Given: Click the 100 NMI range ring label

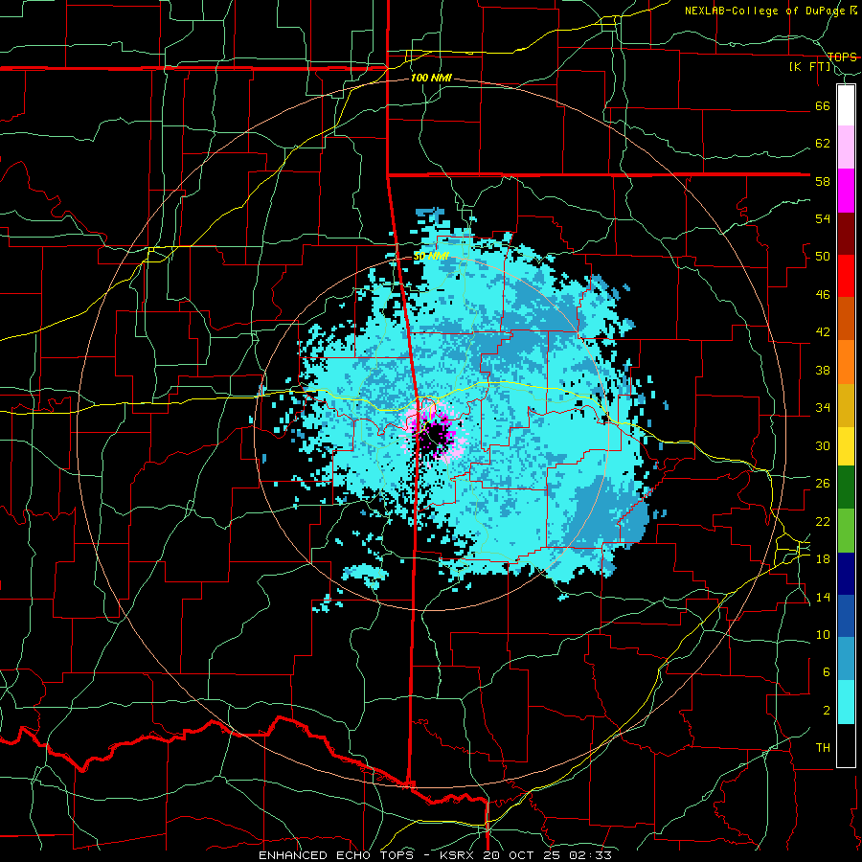Looking at the screenshot, I should 431,78.
